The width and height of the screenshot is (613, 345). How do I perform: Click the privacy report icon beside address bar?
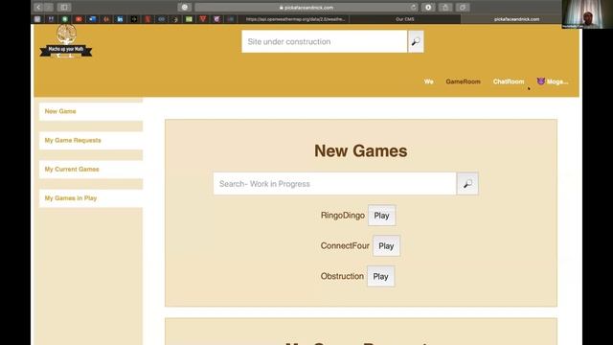pyautogui.click(x=185, y=7)
